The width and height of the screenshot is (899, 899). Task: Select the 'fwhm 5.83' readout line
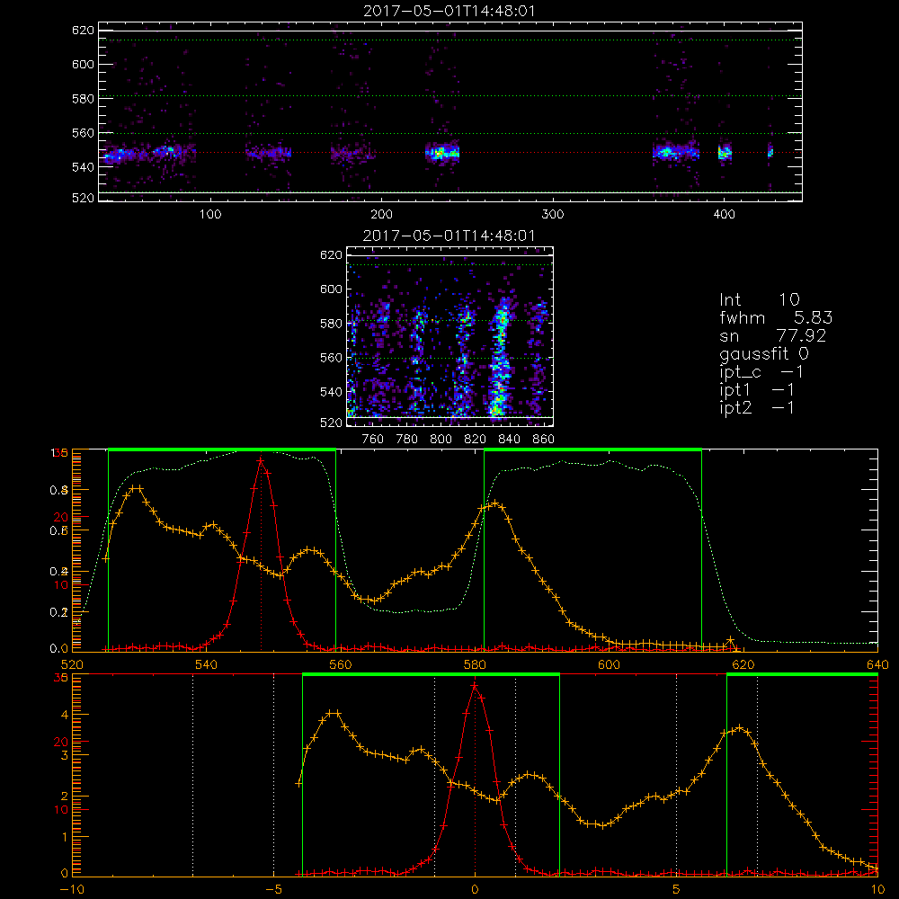pos(776,317)
